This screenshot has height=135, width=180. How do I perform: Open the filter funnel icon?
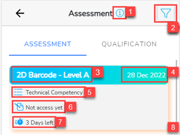166,13
